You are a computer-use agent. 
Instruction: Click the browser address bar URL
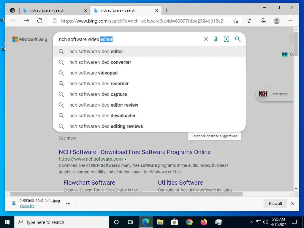(x=144, y=21)
